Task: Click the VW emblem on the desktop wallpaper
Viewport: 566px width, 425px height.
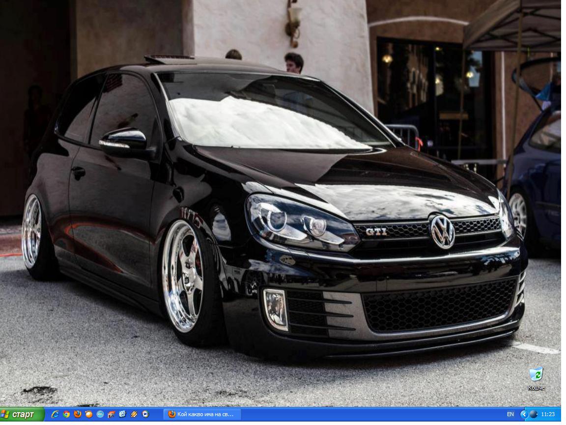Action: pyautogui.click(x=442, y=232)
